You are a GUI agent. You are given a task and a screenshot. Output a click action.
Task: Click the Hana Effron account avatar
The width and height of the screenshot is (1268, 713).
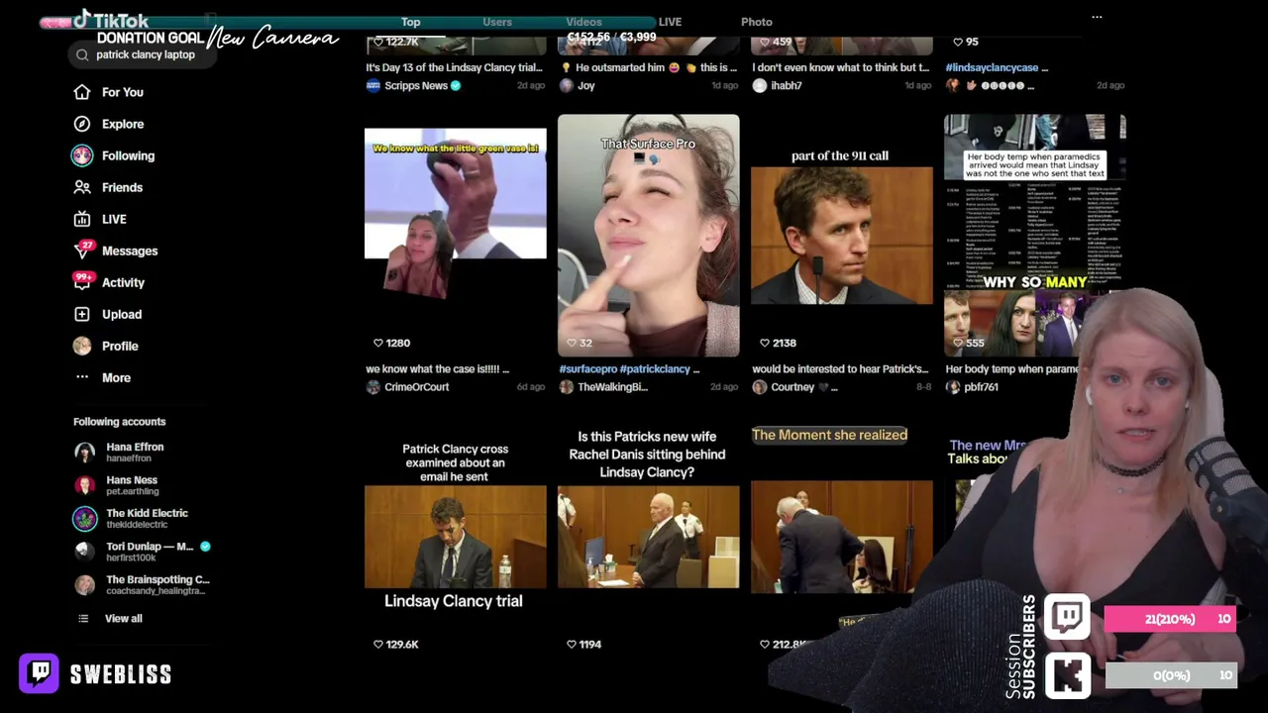tap(85, 452)
